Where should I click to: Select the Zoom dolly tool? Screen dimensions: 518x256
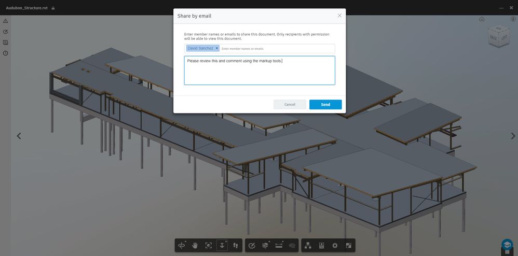pos(222,245)
